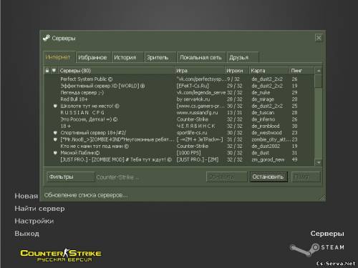Click the game cell ЧЕЛЯБИНСК
Viewport: 358px width, 268px height.
pos(195,126)
